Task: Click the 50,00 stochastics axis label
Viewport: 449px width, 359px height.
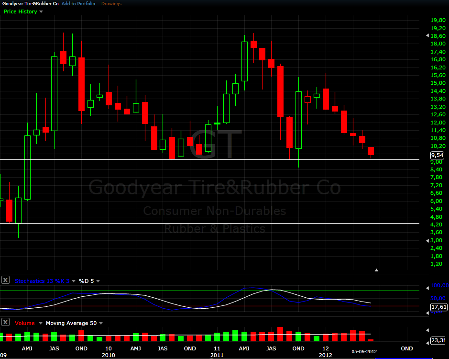Action: (438, 298)
